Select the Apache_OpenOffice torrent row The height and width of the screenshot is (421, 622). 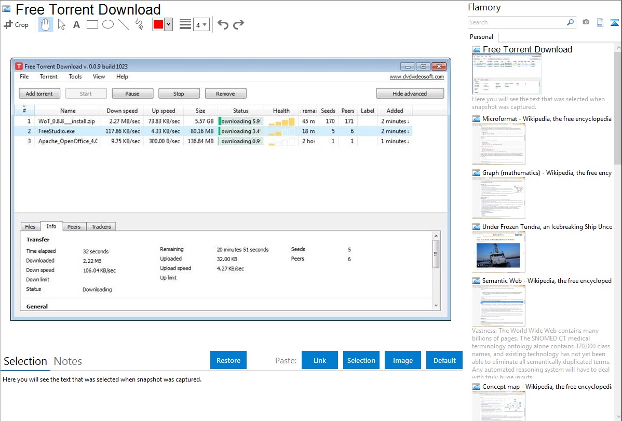coord(213,141)
